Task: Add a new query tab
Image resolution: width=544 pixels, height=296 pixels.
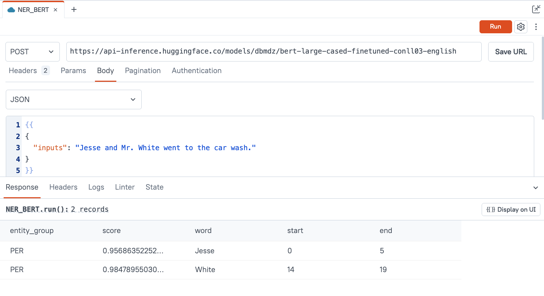Action: 74,10
